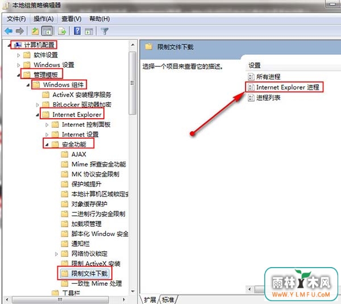341x304 pixels.
Task: Click the 通知栏 folder icon
Action: tap(65, 244)
